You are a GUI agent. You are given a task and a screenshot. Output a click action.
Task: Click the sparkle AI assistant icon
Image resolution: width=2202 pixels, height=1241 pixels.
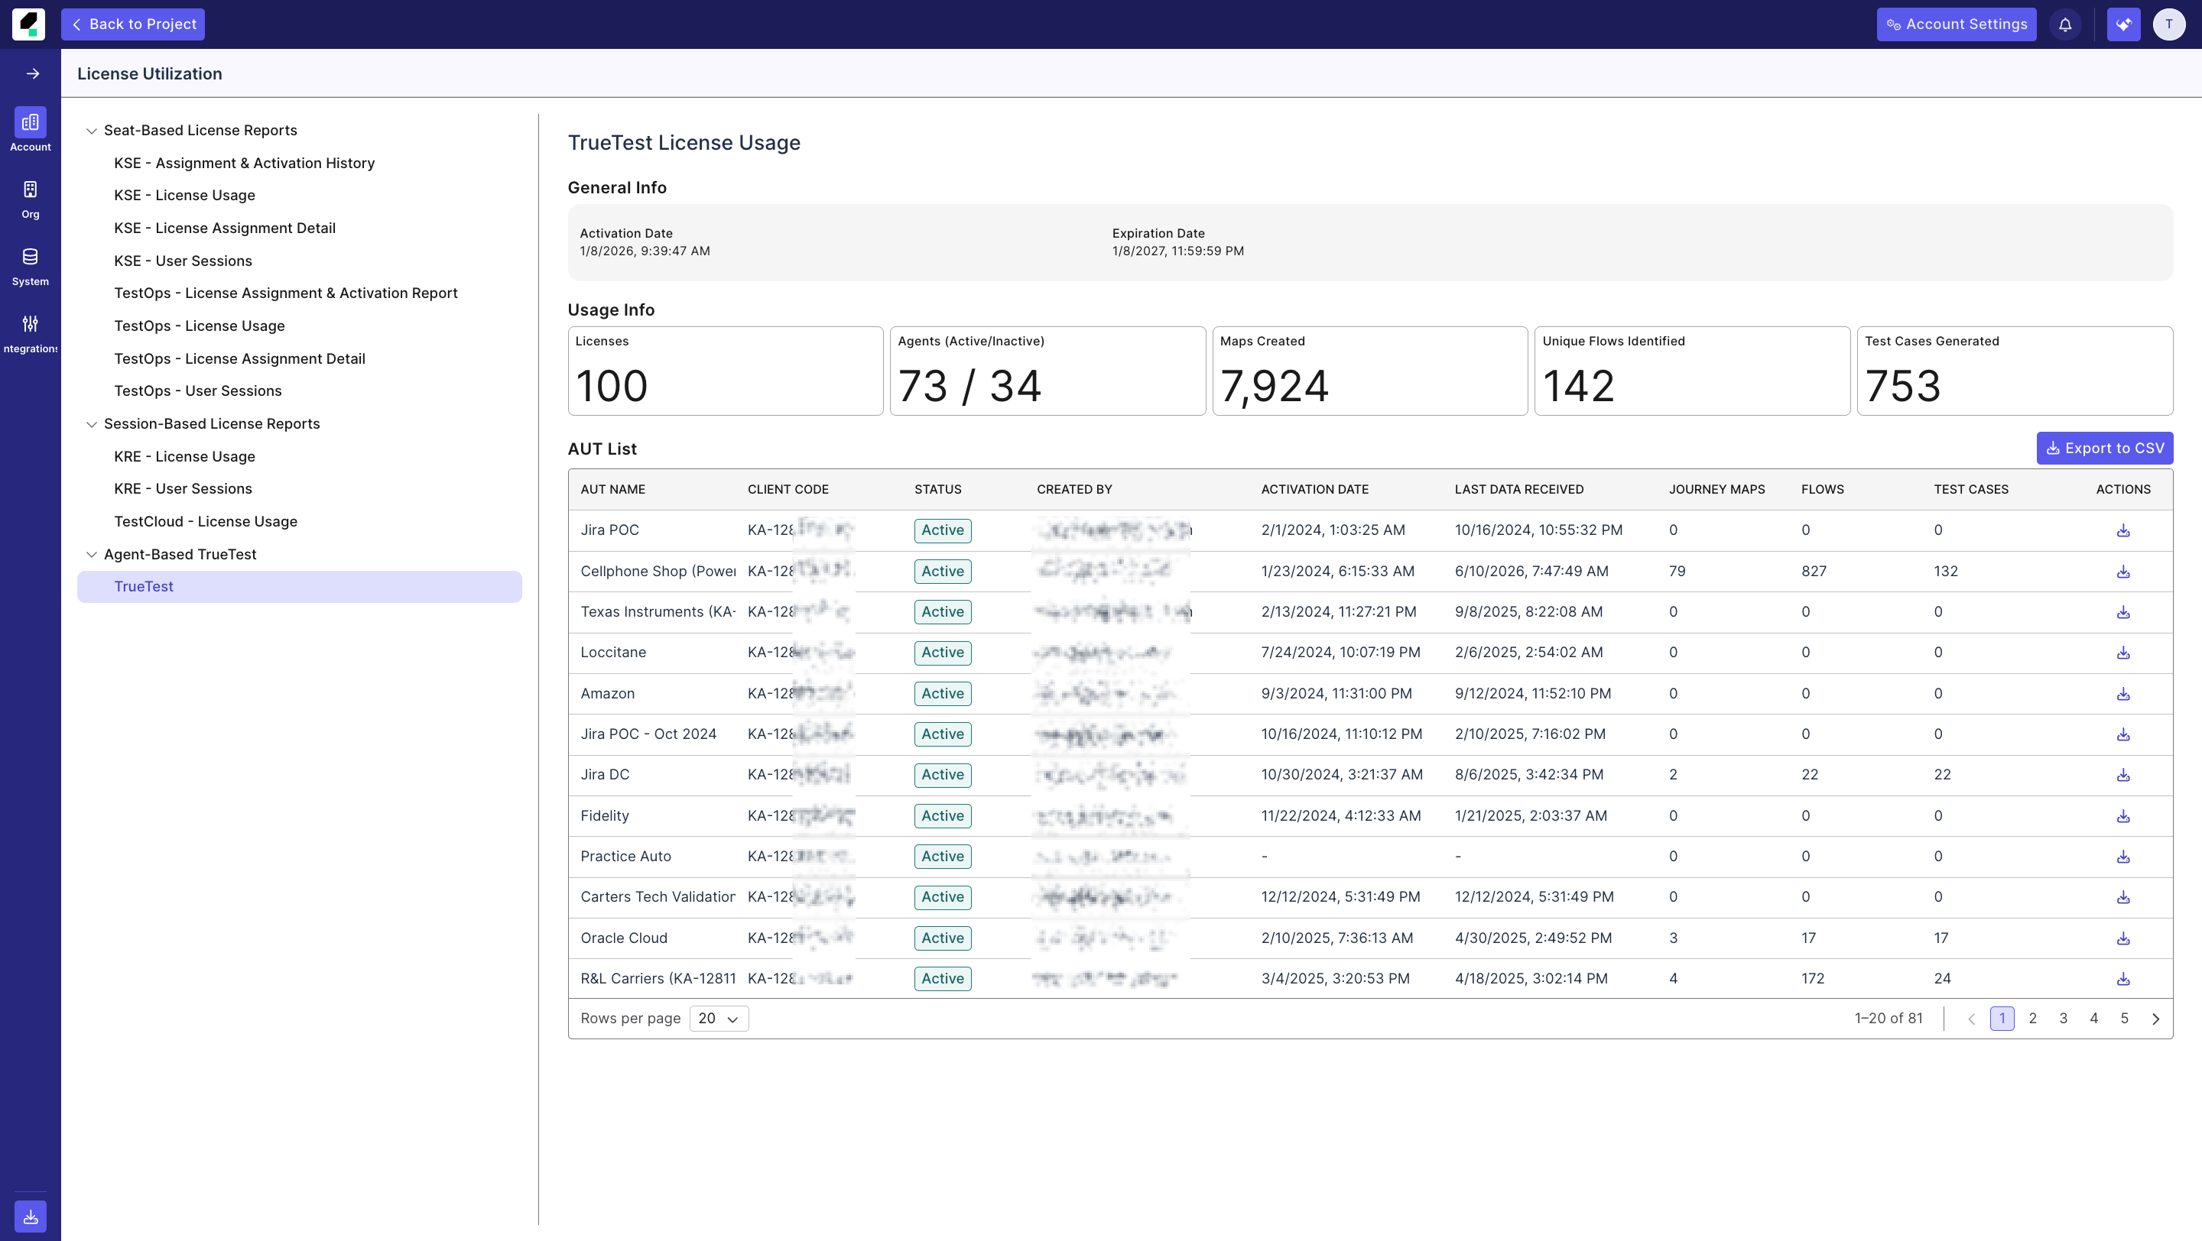pyautogui.click(x=2123, y=24)
